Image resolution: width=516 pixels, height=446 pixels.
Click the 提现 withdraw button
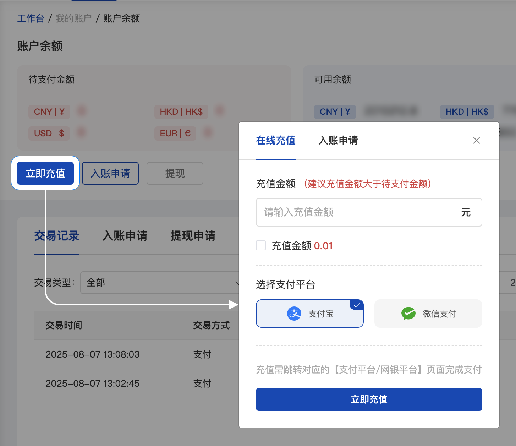pos(175,173)
